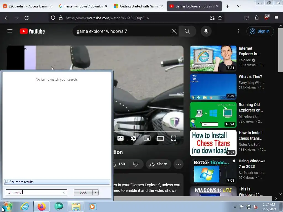
Task: Show hidden tray icons arrow
Action: pos(235,207)
